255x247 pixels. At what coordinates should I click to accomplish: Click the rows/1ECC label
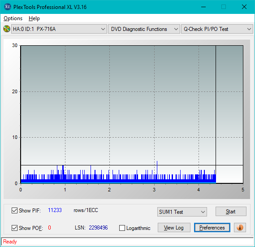tap(86, 210)
